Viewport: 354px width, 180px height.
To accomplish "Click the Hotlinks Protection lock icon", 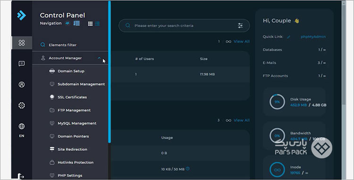I will coord(52,162).
